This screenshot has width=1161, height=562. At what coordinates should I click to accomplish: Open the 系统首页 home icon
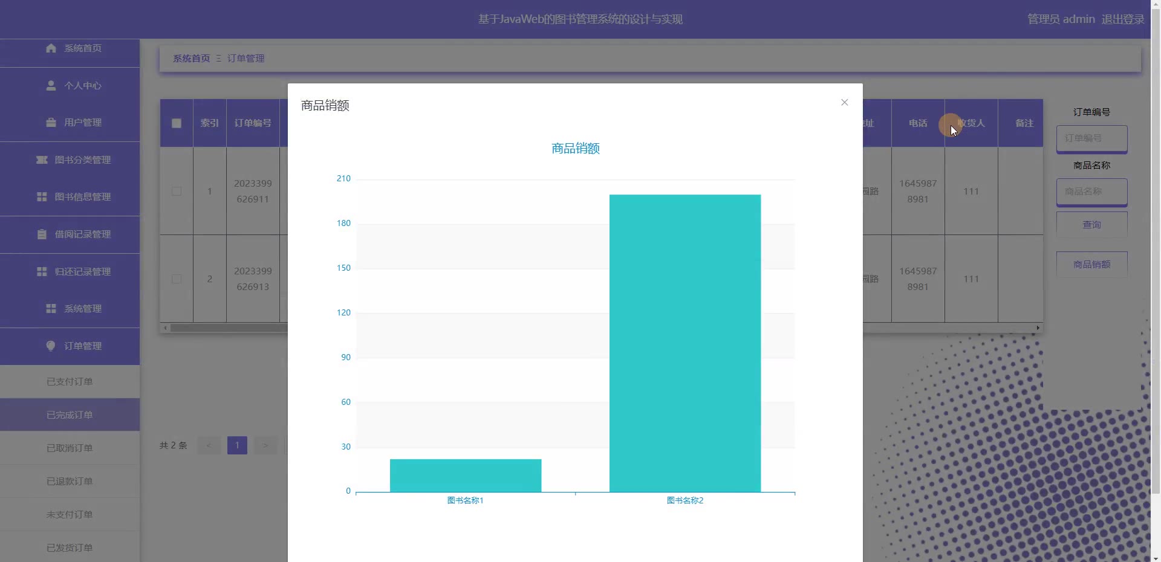51,48
